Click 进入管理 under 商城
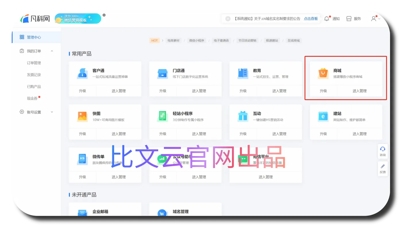The height and width of the screenshot is (226, 402). coord(360,91)
